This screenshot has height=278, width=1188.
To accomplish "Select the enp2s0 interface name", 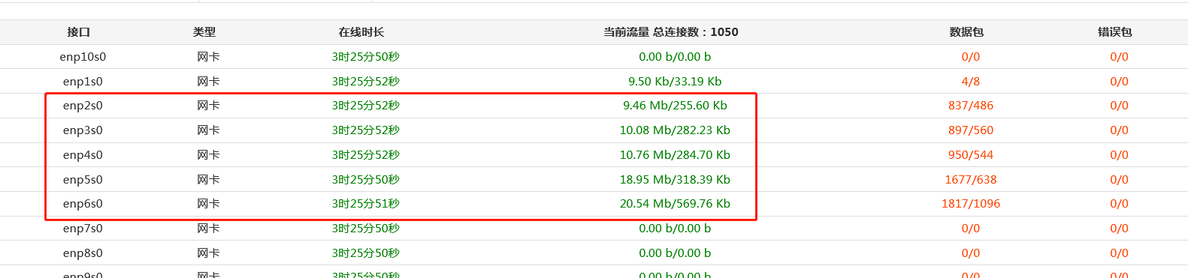I will (83, 106).
